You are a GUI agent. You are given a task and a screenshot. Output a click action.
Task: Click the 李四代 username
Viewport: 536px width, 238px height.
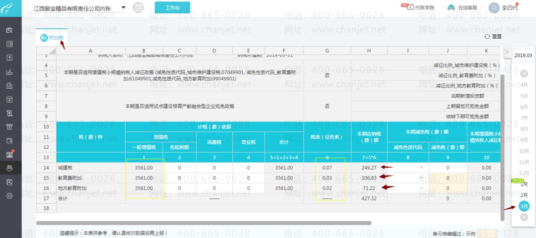509,7
